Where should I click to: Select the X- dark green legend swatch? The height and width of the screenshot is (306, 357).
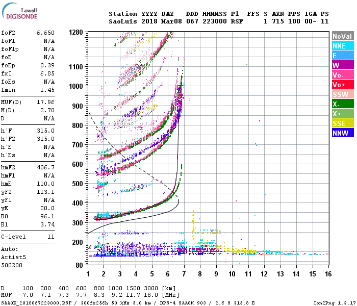(343, 104)
